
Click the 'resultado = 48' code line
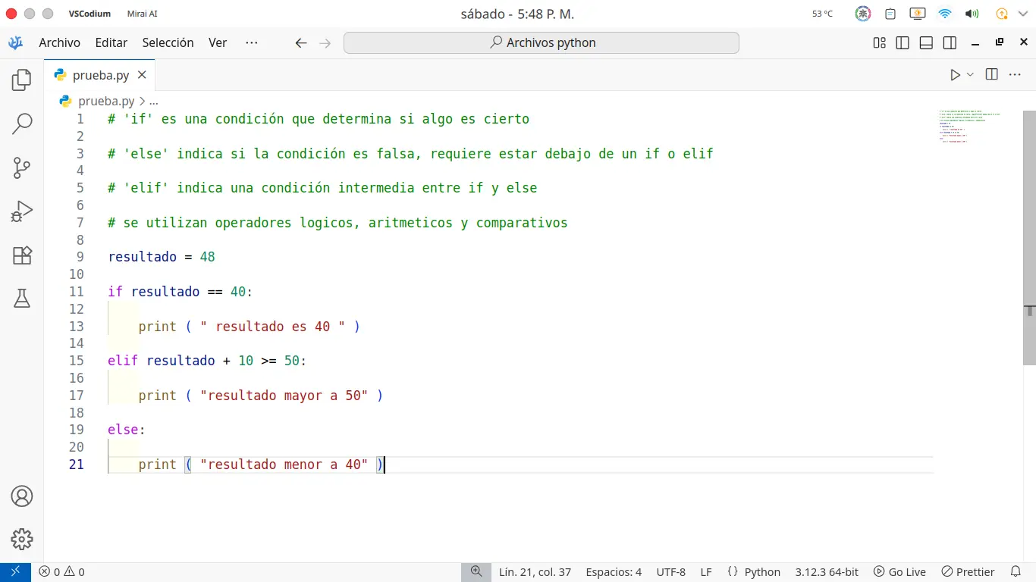coord(162,257)
